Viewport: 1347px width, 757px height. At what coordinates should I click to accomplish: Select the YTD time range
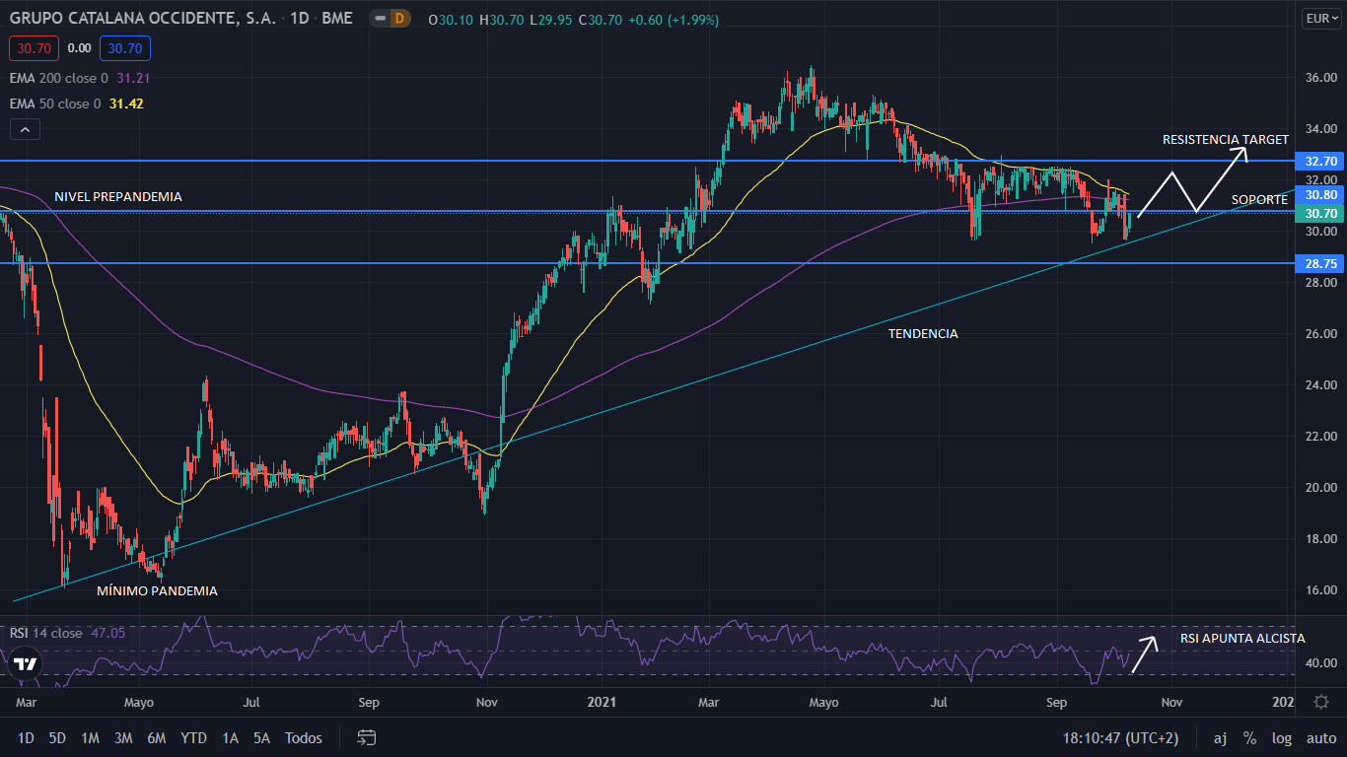(x=194, y=737)
